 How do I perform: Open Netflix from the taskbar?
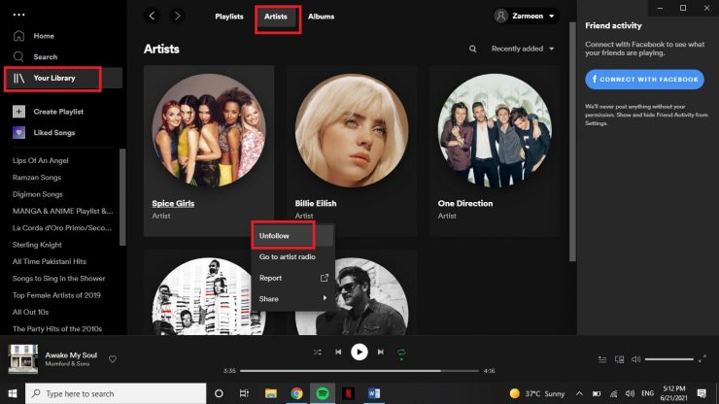pos(348,393)
